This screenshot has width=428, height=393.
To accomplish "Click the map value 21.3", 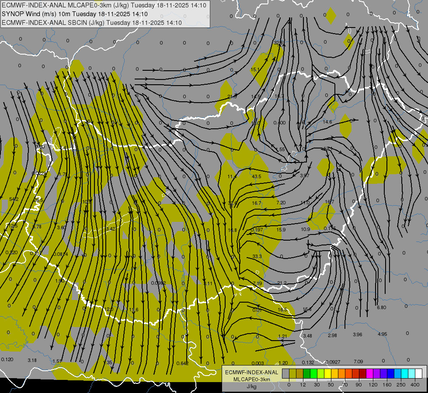I will click(x=232, y=97).
